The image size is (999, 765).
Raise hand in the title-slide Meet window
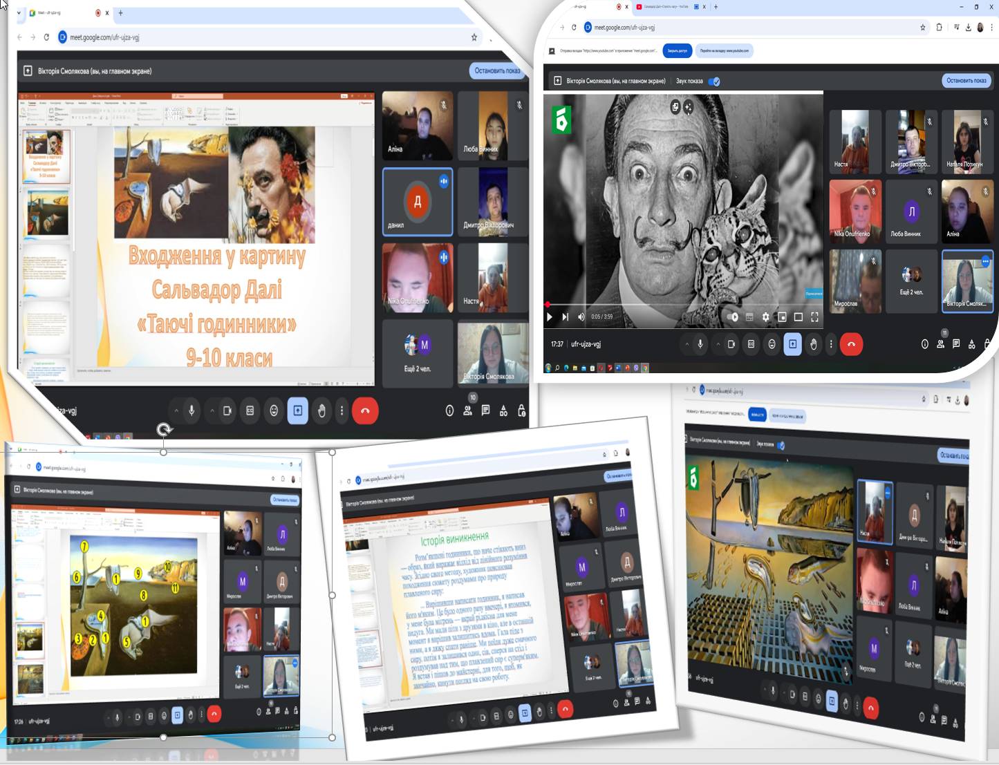click(x=321, y=410)
